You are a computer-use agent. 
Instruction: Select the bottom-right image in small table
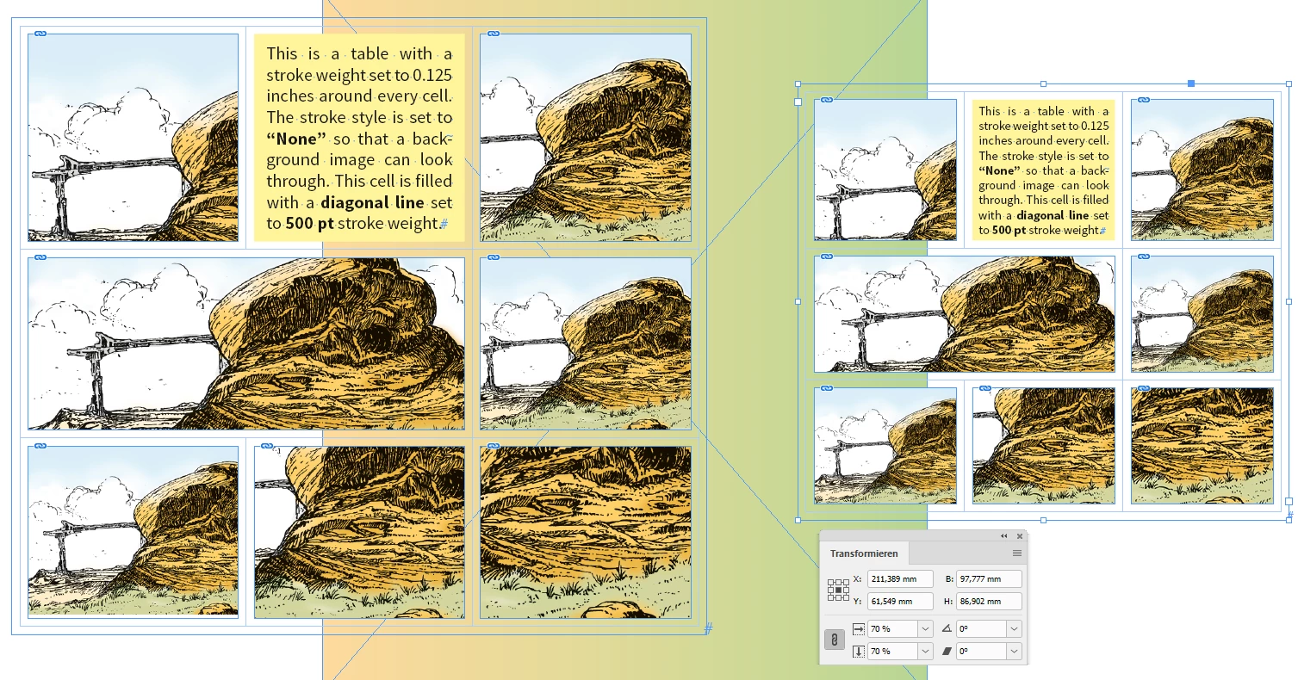(x=1202, y=446)
